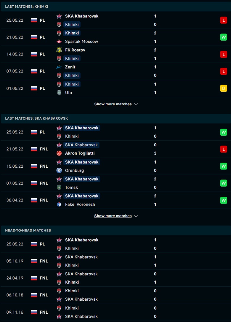Expand SKA Khabarovsk matches chevron arrow
The image size is (231, 322).
click(136, 216)
